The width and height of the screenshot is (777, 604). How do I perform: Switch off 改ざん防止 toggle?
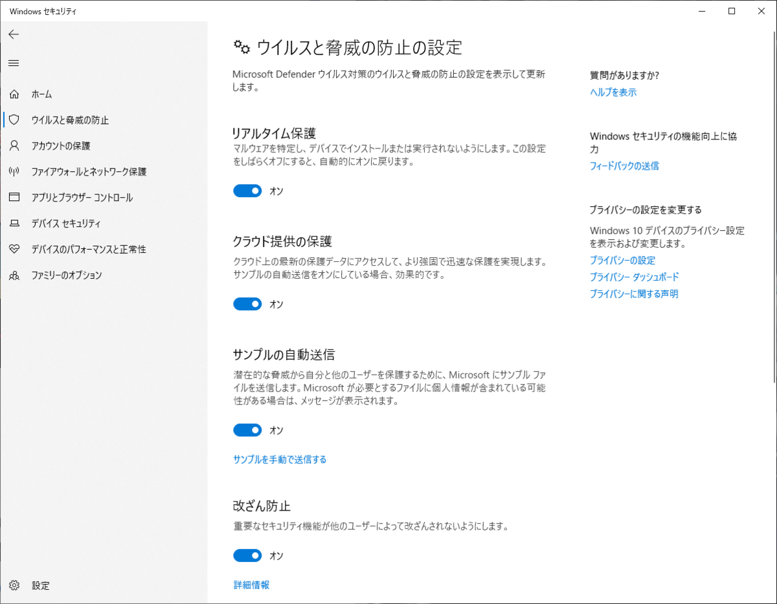(x=247, y=555)
